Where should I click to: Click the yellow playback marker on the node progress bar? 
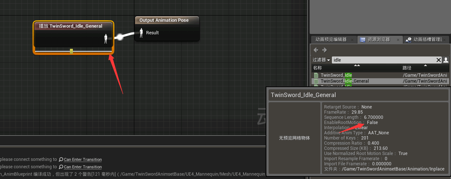pos(71,51)
